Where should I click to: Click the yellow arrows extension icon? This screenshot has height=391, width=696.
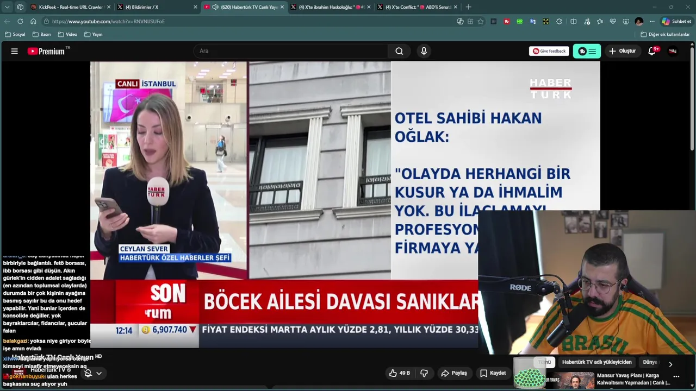pos(546,21)
